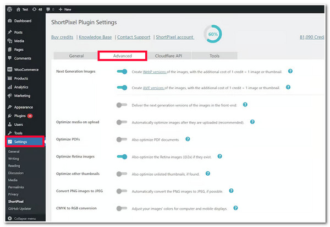Open help icon for AVIF versions option
This screenshot has height=227, width=330.
pyautogui.click(x=288, y=87)
